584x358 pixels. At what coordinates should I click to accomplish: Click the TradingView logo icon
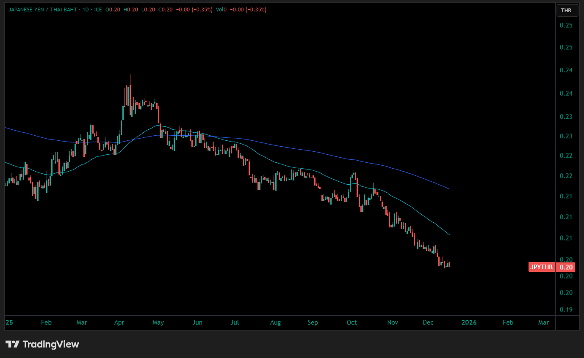pyautogui.click(x=12, y=344)
